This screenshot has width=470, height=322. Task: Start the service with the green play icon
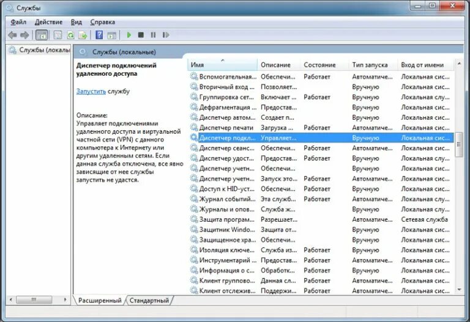[x=129, y=35]
